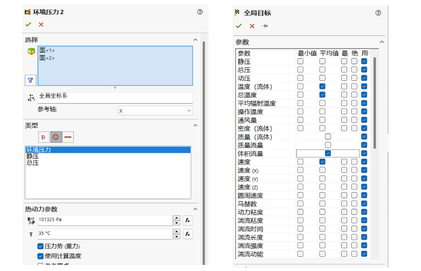Select 静压 in the type list
This screenshot has height=271, width=421.
click(x=32, y=156)
